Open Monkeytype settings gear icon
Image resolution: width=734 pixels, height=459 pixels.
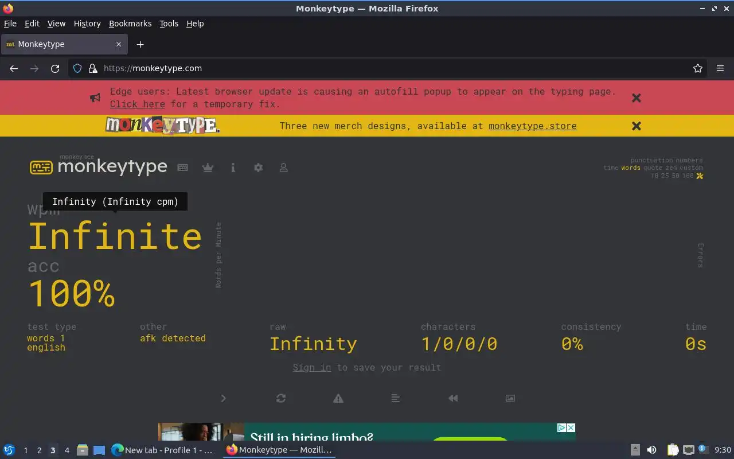click(x=259, y=168)
